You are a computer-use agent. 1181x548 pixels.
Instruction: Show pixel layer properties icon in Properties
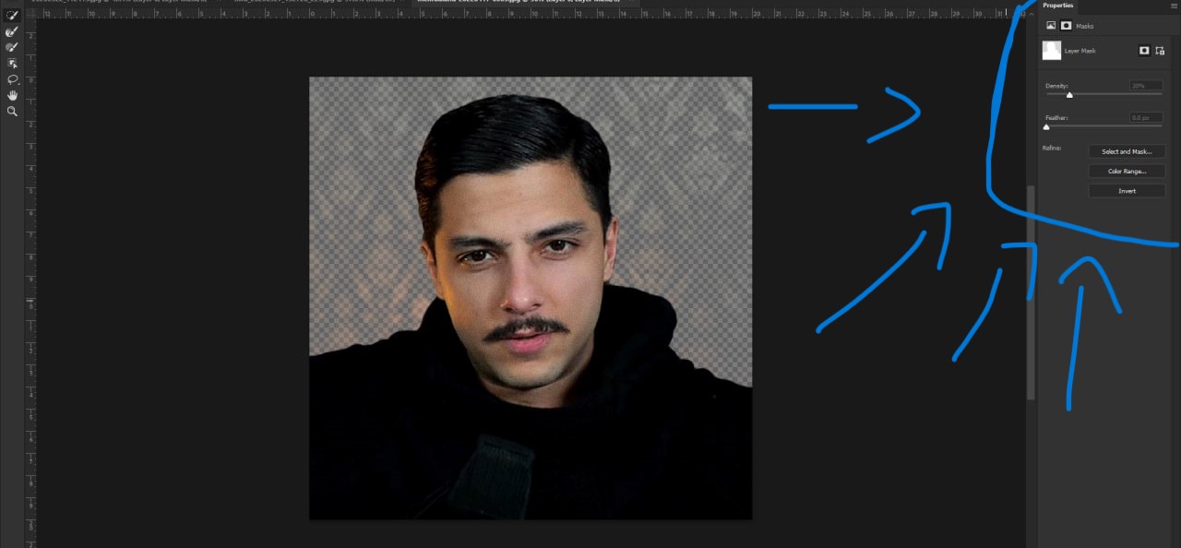(x=1051, y=26)
